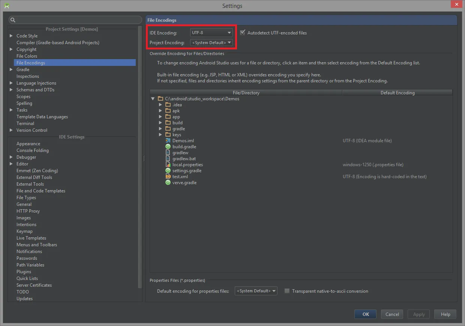Click the File/Directory column header

[x=246, y=92]
